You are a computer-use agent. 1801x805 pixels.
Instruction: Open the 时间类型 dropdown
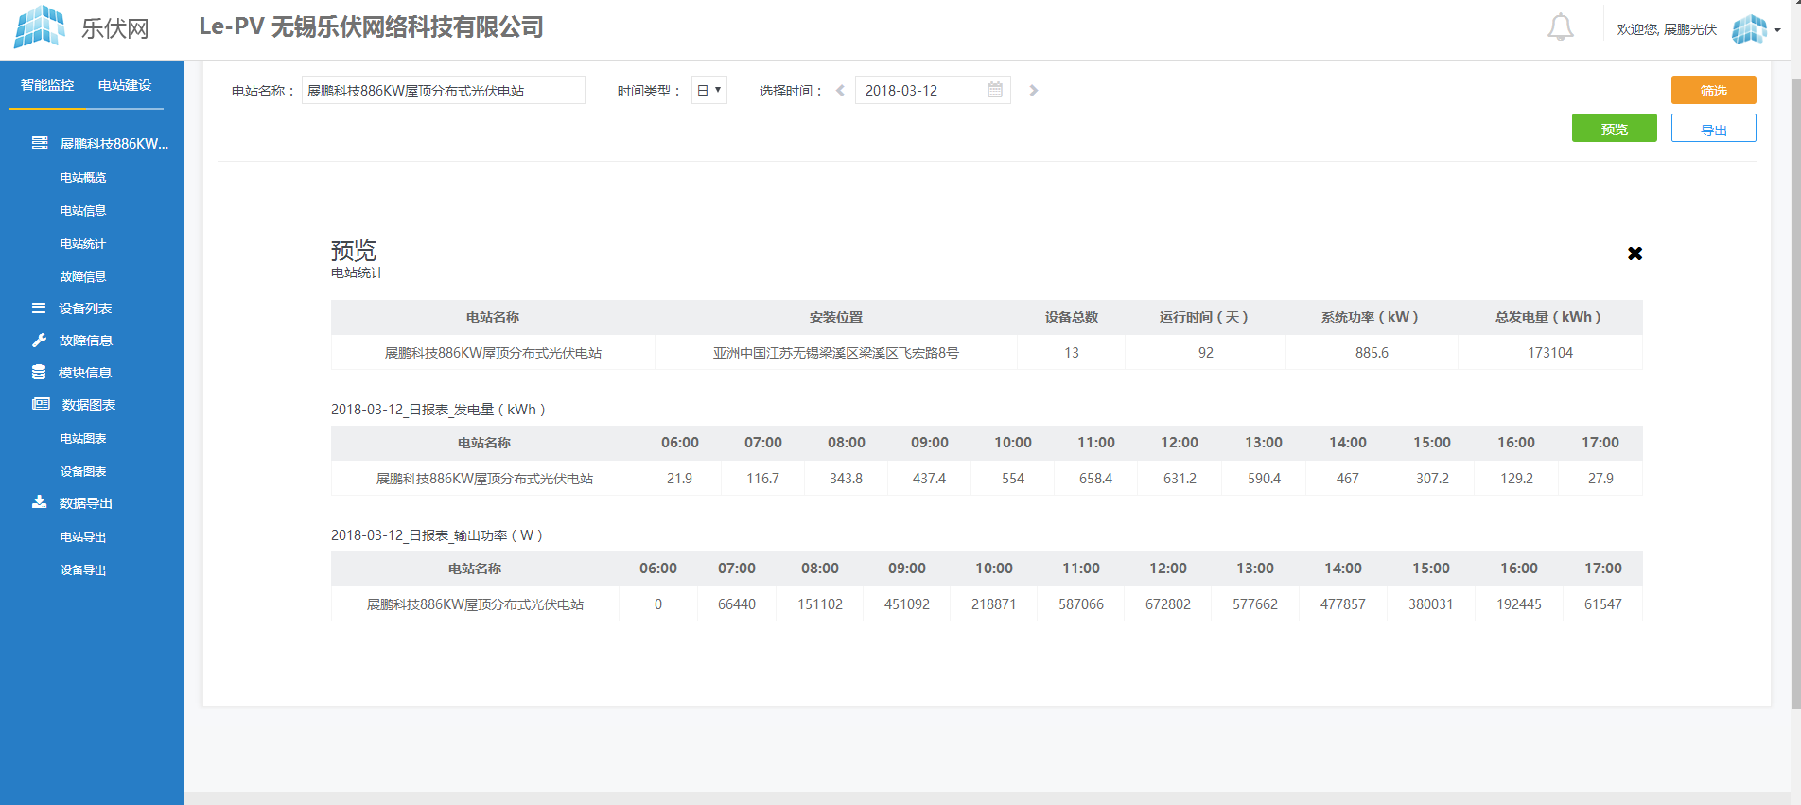point(708,91)
